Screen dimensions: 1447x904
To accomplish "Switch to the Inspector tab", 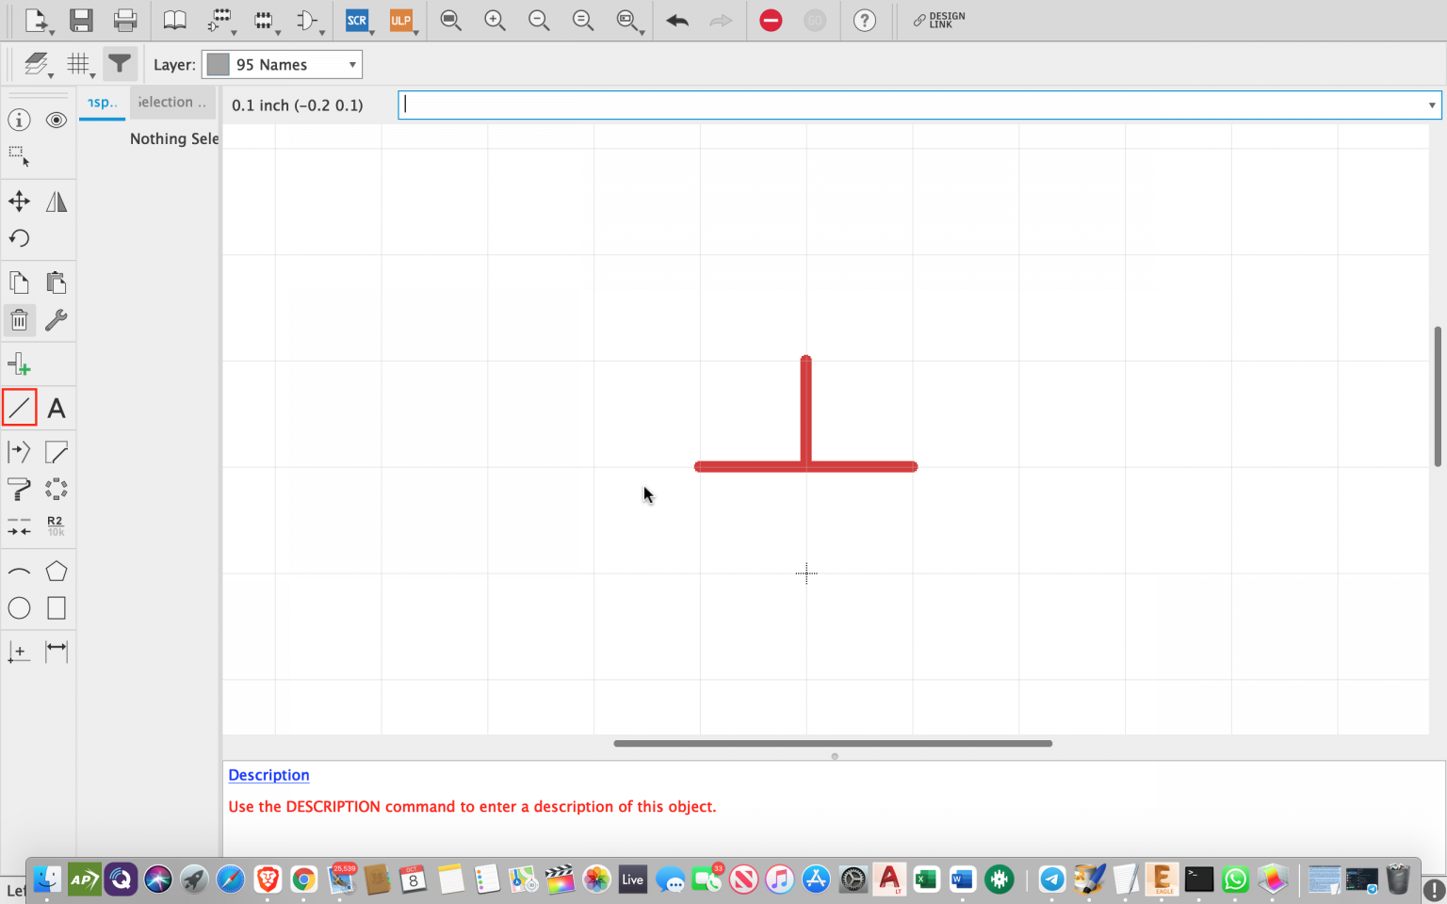I will [x=102, y=103].
